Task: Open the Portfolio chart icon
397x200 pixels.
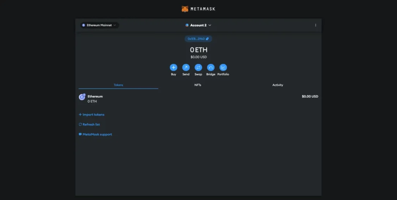Action: pos(223,67)
